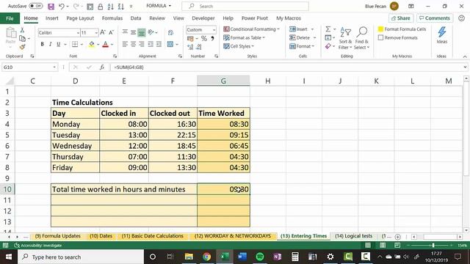
Task: Click the Save icon in title bar
Action: point(51,7)
